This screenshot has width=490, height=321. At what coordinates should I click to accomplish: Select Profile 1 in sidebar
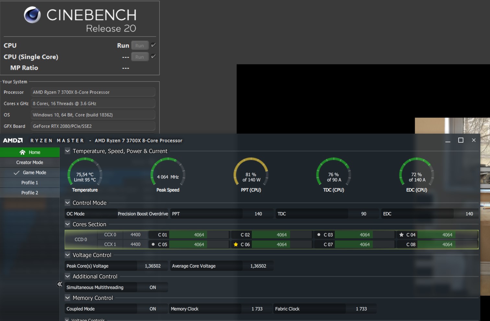[30, 183]
